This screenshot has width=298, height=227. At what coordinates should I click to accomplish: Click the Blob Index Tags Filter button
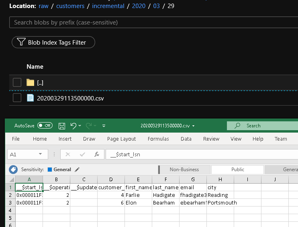pos(53,42)
